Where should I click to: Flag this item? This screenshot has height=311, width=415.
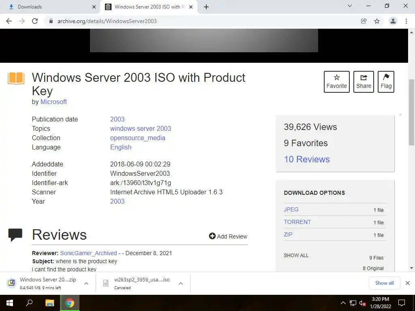point(386,82)
